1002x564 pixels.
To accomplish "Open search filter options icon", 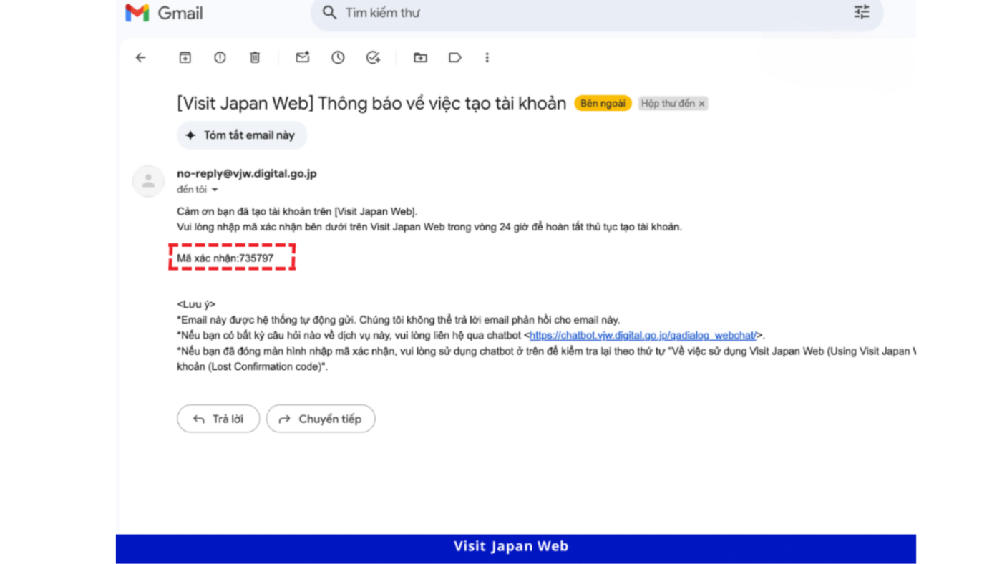I will [x=862, y=12].
